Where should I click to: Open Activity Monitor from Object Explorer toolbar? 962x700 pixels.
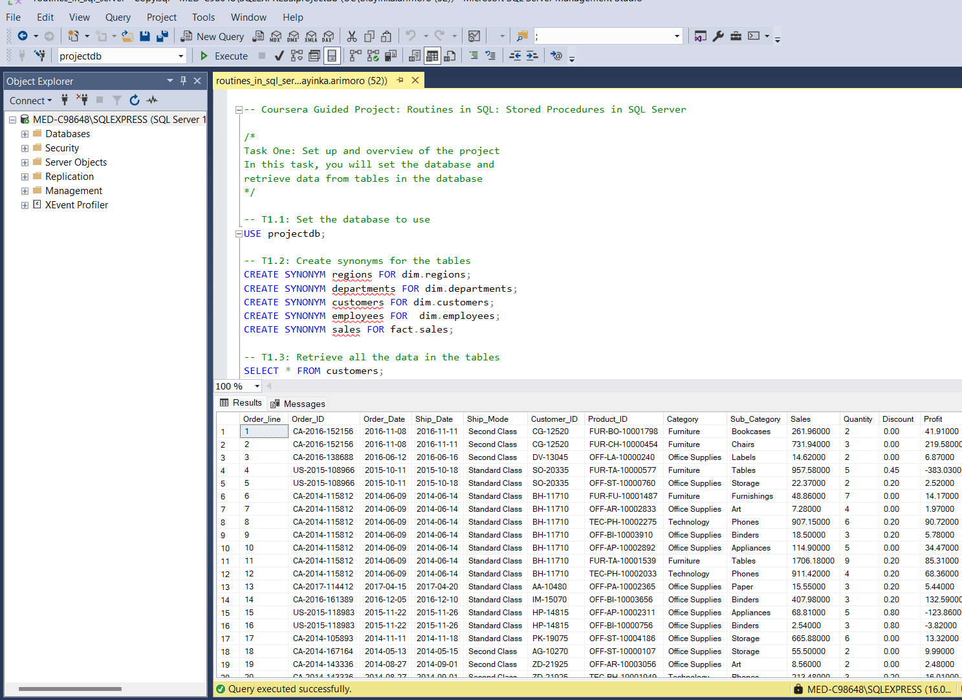(x=152, y=100)
